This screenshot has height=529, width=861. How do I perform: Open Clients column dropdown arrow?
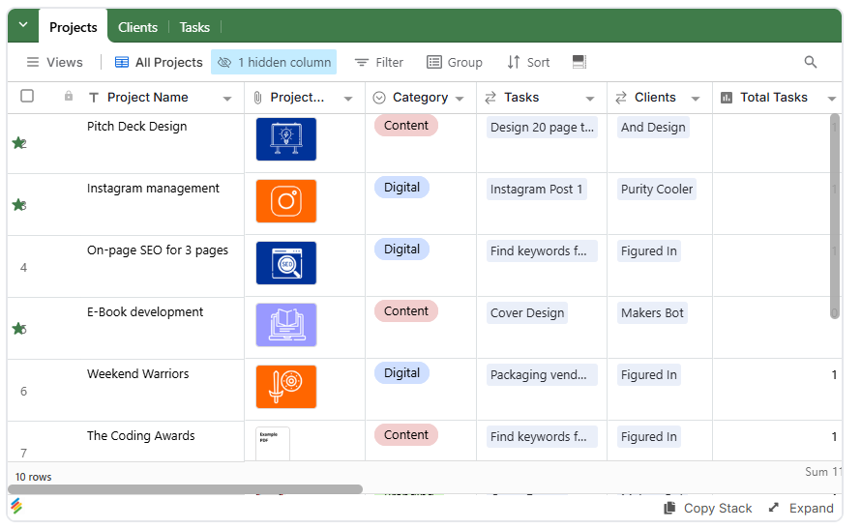696,99
